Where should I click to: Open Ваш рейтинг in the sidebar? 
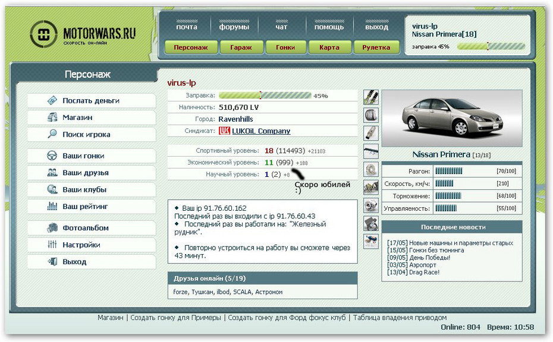(x=92, y=207)
